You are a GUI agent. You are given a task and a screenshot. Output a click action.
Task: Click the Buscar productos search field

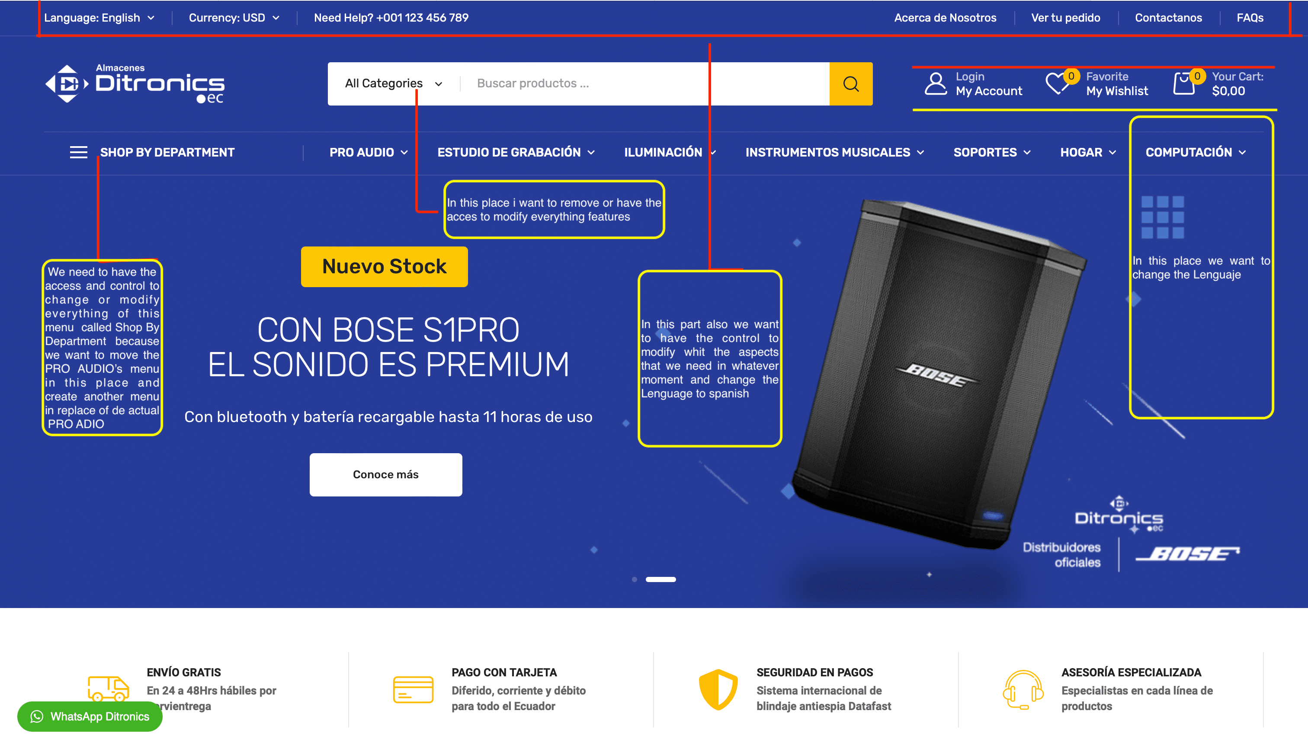tap(645, 83)
